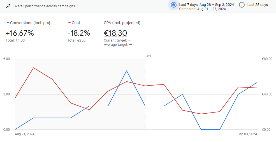Select the Cost metric label

click(x=76, y=23)
